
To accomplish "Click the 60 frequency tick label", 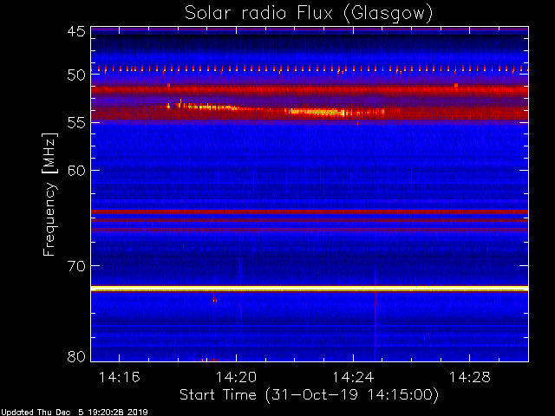I will coord(76,170).
